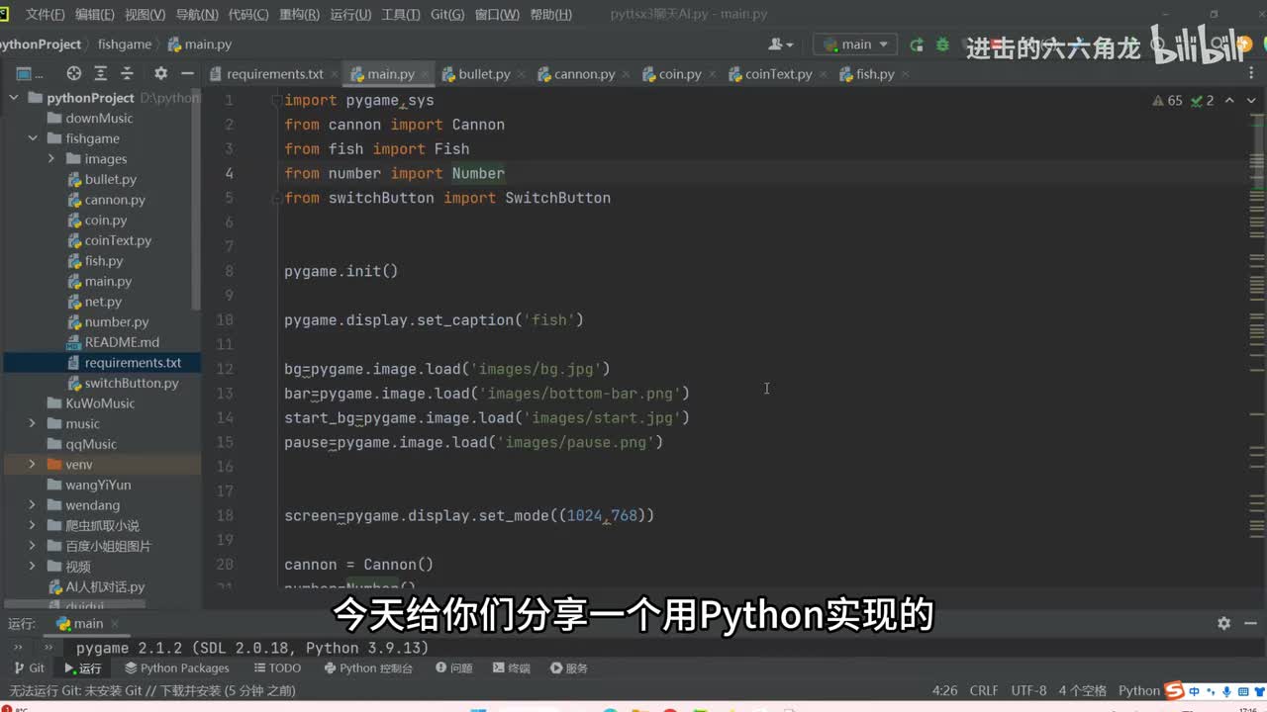1267x712 pixels.
Task: Close the coin.py editor tab
Action: pyautogui.click(x=714, y=74)
